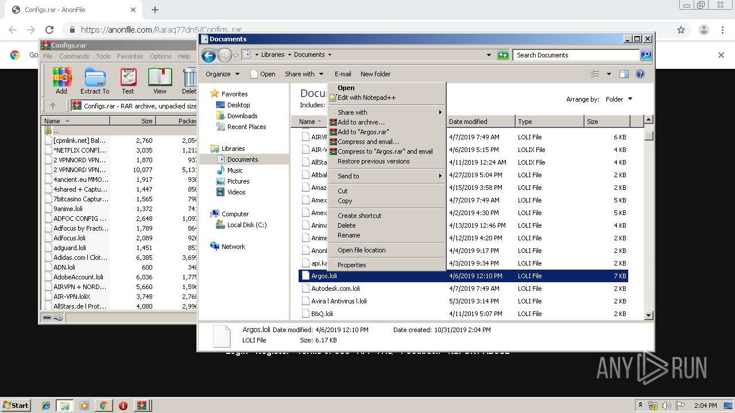Click the refresh button beside address bar
735x413 pixels.
pyautogui.click(x=503, y=55)
